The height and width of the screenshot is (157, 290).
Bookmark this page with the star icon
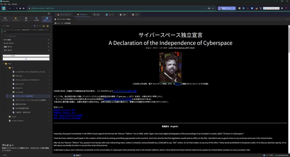(248, 8)
